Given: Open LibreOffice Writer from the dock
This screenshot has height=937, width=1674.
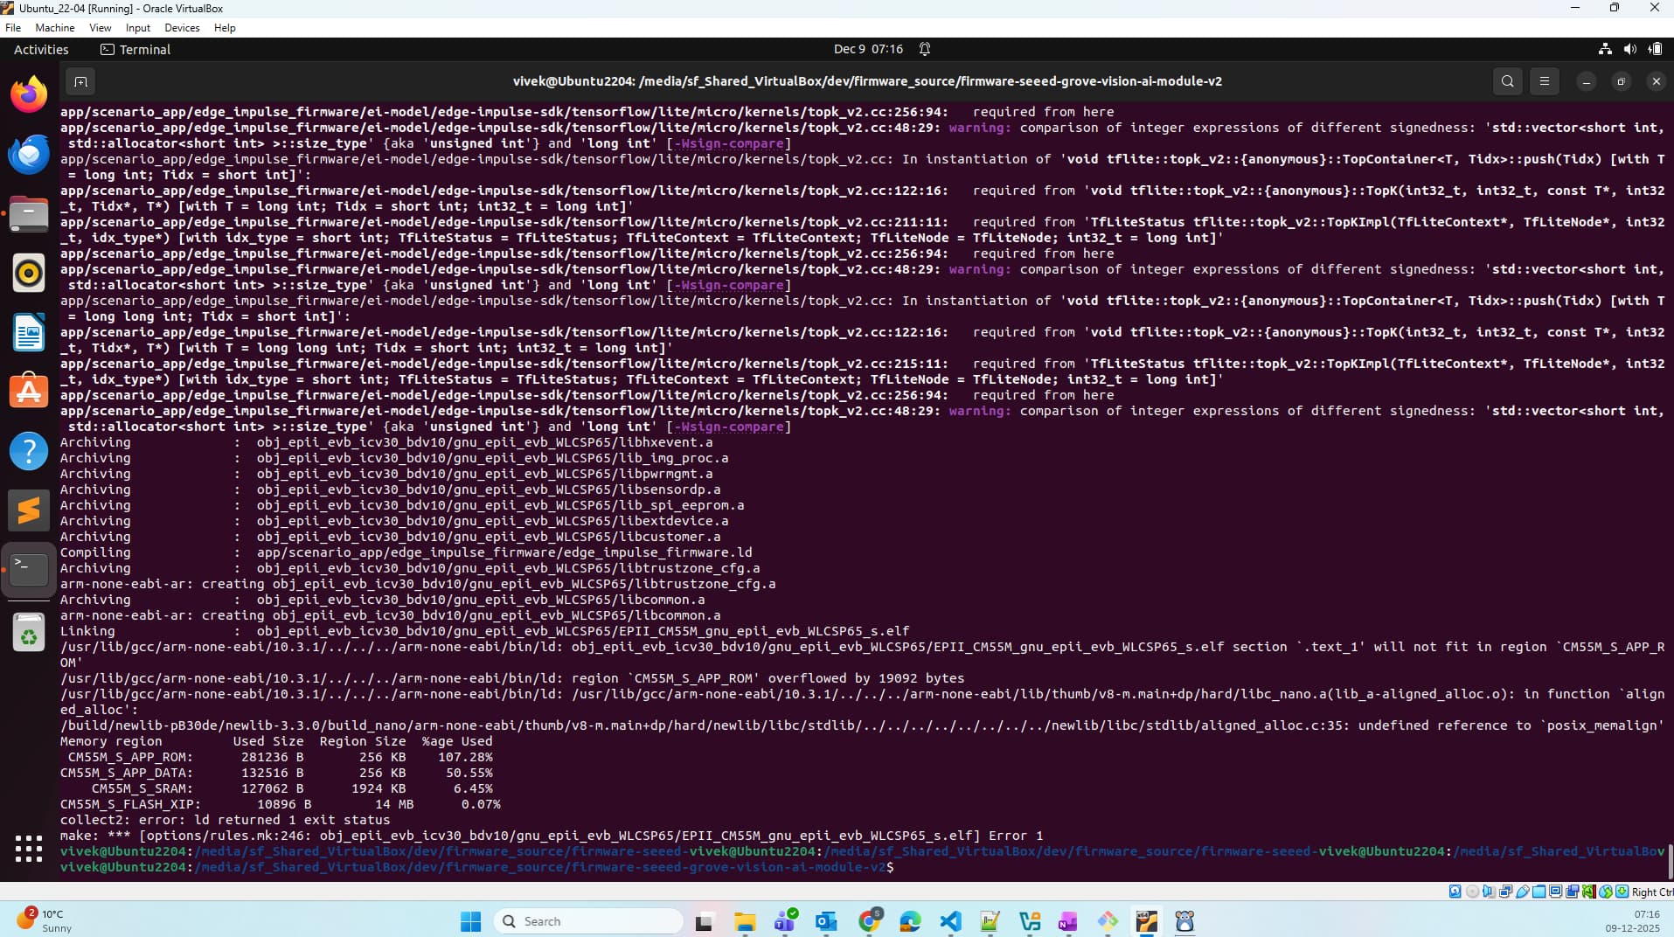Looking at the screenshot, I should (29, 333).
